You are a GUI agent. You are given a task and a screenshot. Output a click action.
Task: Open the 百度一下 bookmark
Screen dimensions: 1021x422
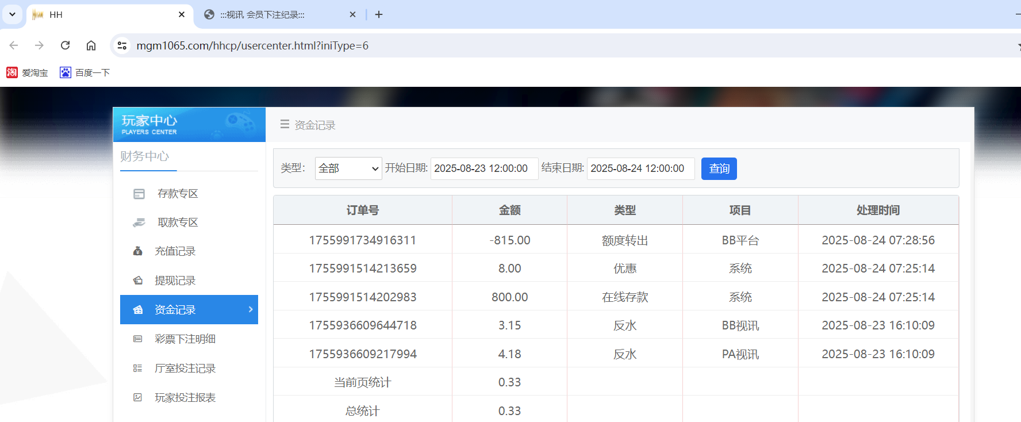[x=85, y=72]
